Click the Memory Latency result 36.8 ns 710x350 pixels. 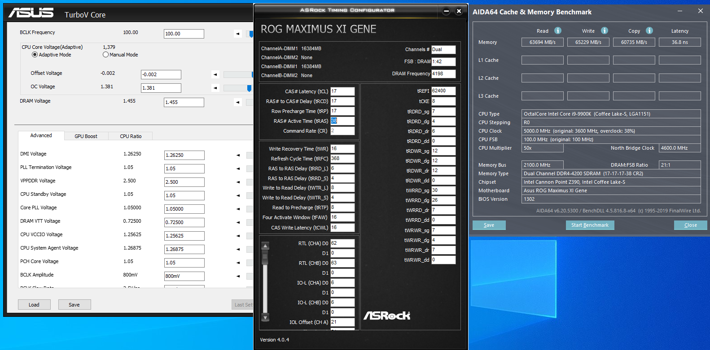(x=680, y=42)
